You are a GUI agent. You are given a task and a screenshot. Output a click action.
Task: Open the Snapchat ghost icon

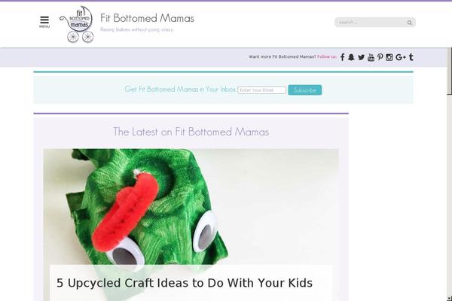tap(351, 57)
